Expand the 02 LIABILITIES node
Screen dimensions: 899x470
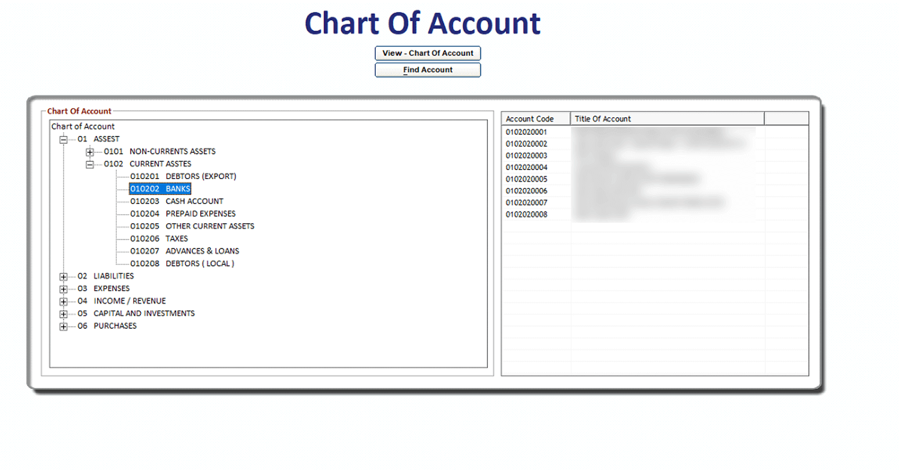64,277
